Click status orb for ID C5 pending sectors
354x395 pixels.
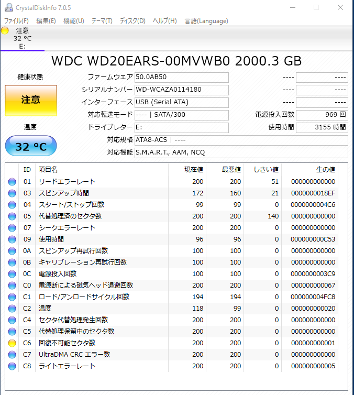12,332
